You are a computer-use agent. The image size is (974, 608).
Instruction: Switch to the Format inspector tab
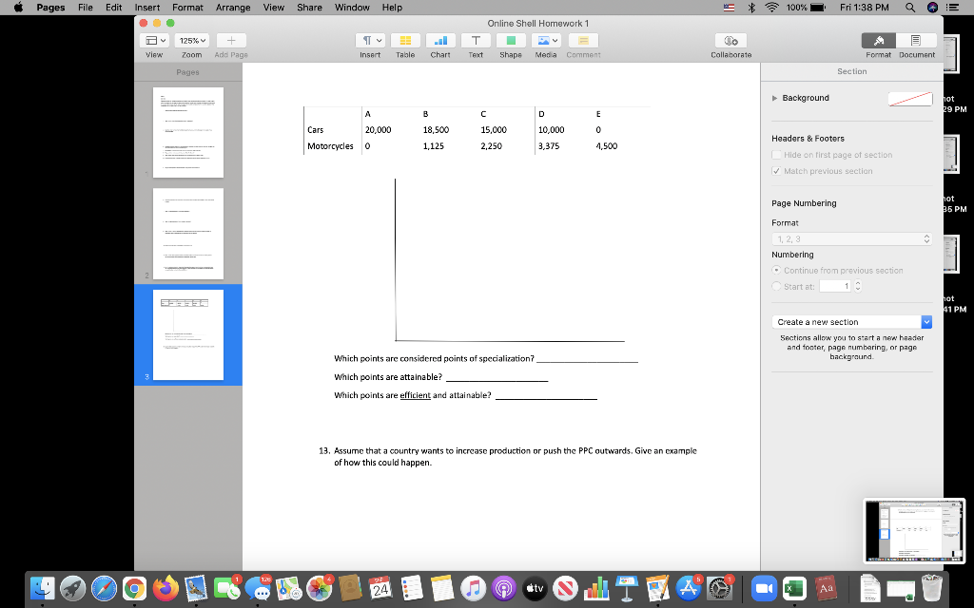(878, 42)
